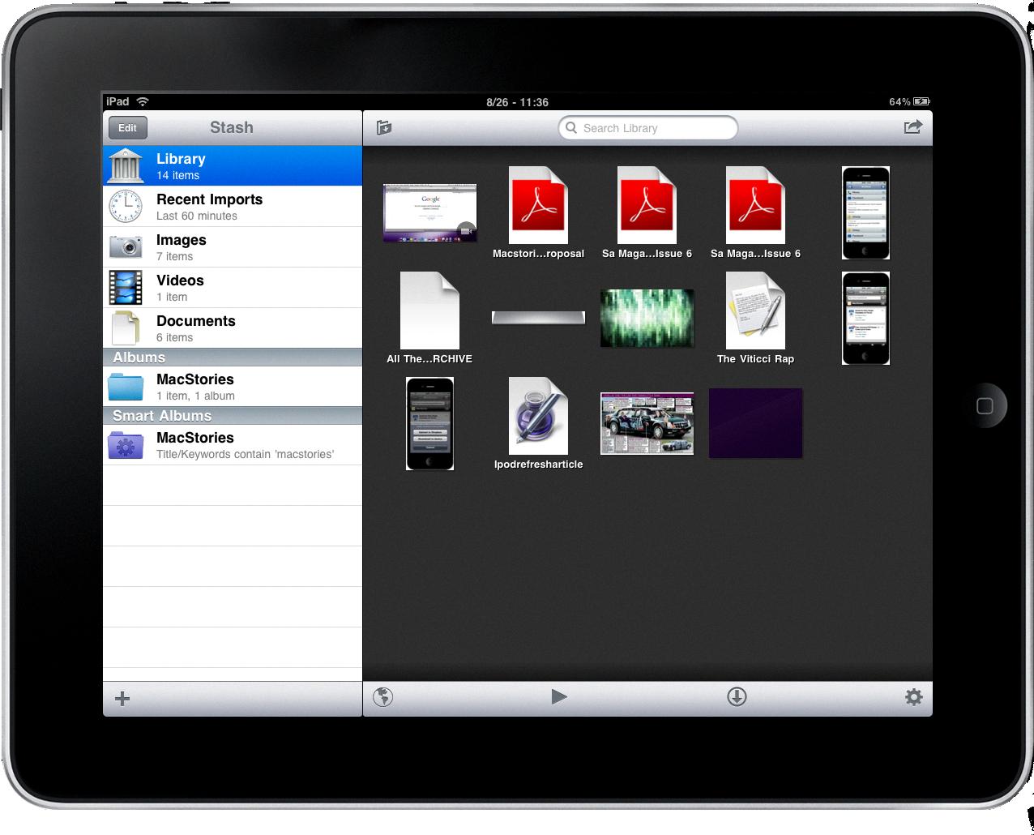This screenshot has width=1034, height=835.
Task: Open the MacStories smart album gear folder
Action: pyautogui.click(x=233, y=445)
